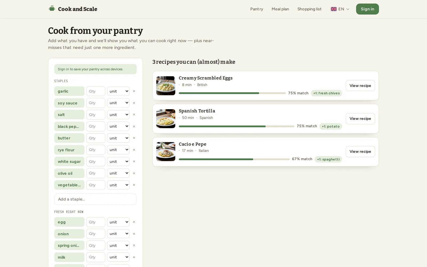
Task: Expand the unit selector for rye flour
Action: coord(118,150)
